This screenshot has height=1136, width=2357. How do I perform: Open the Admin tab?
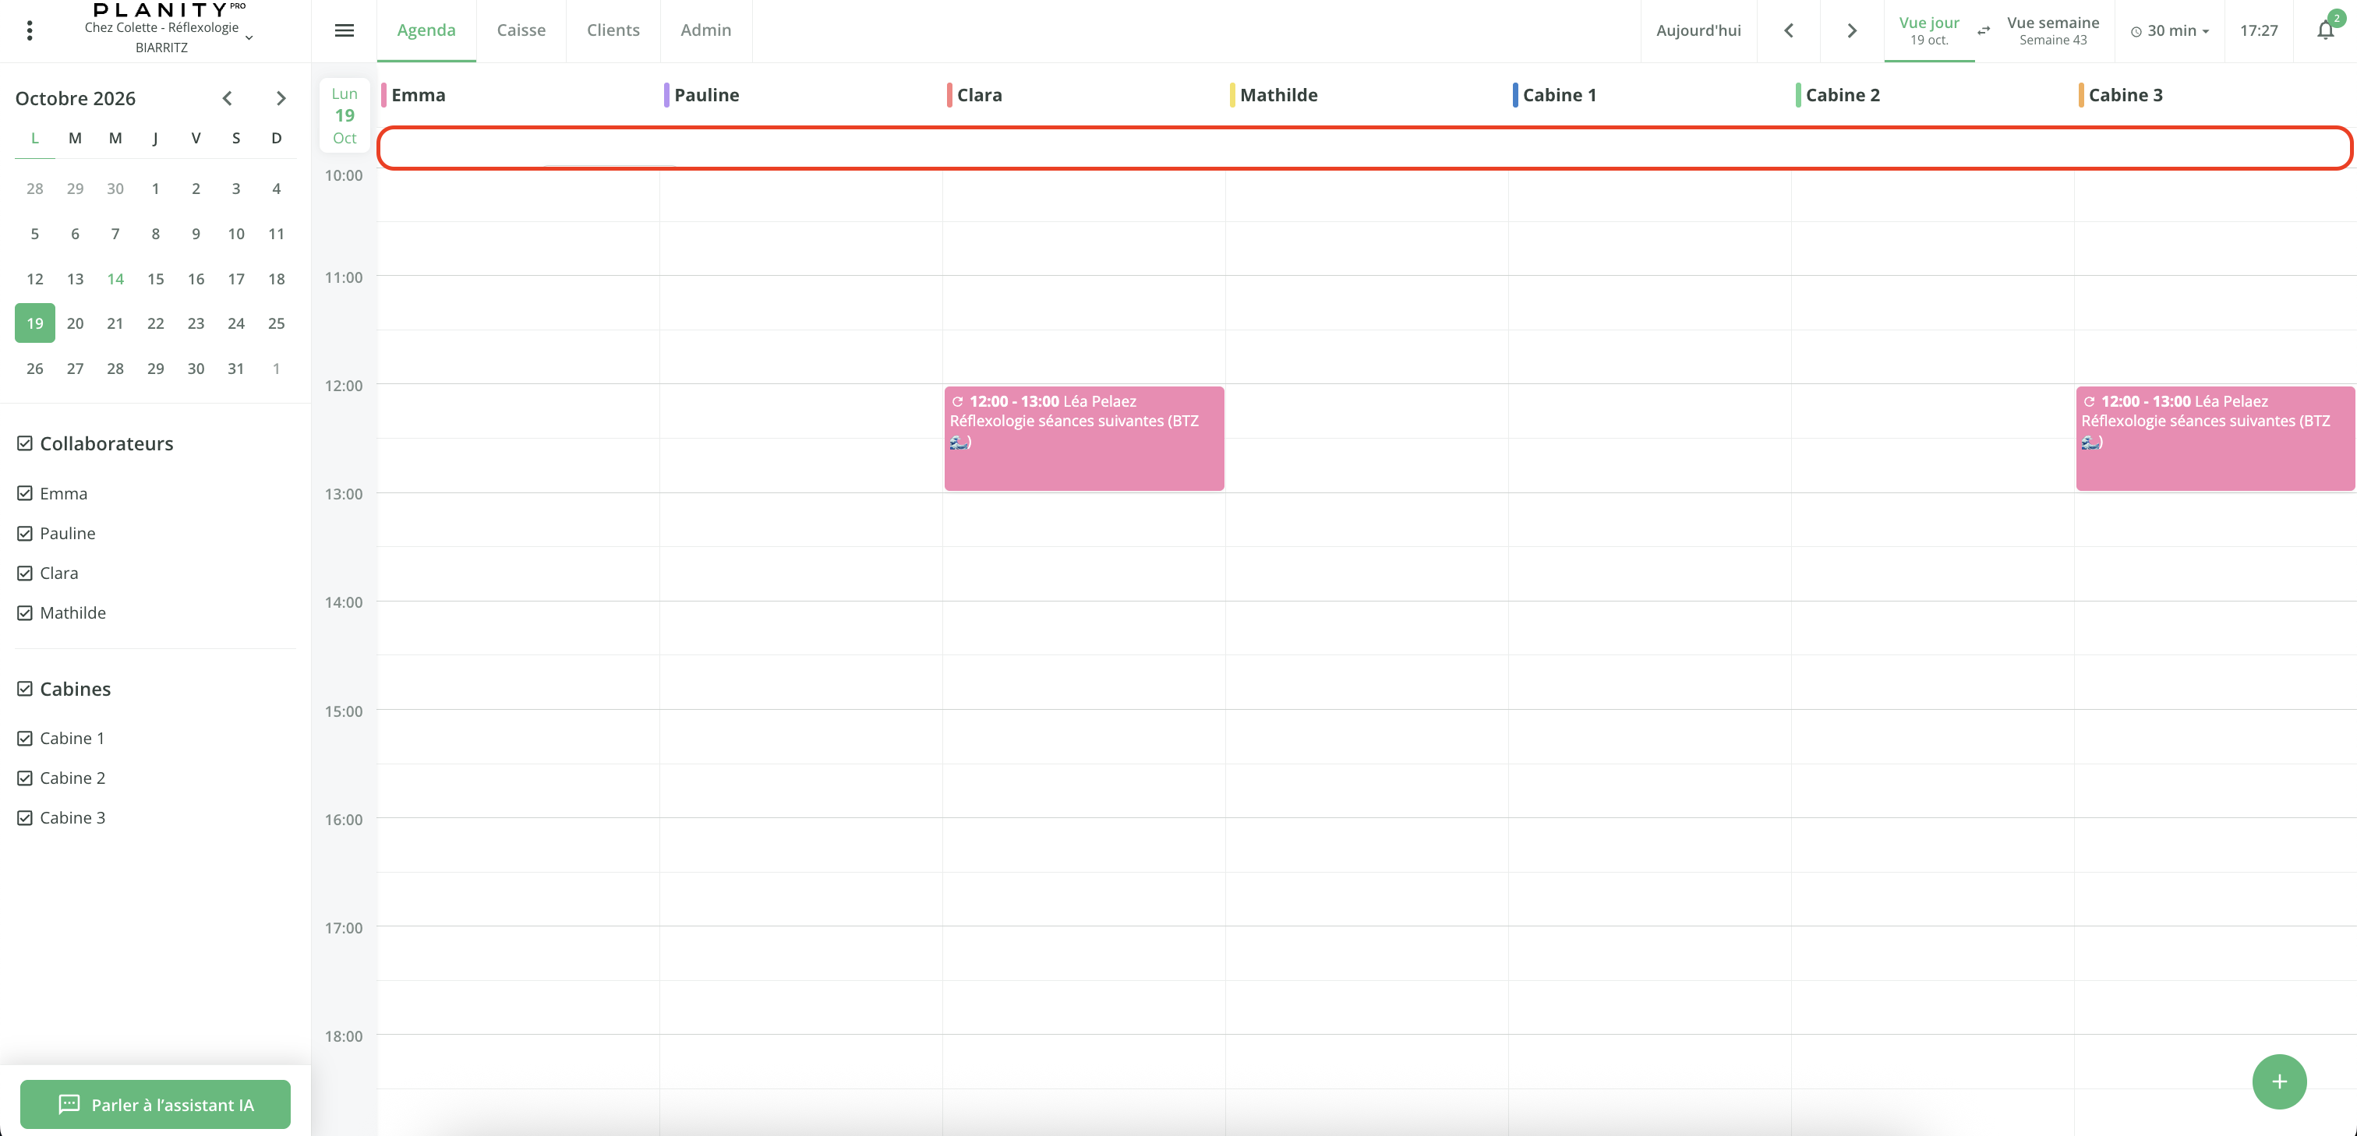[x=705, y=30]
